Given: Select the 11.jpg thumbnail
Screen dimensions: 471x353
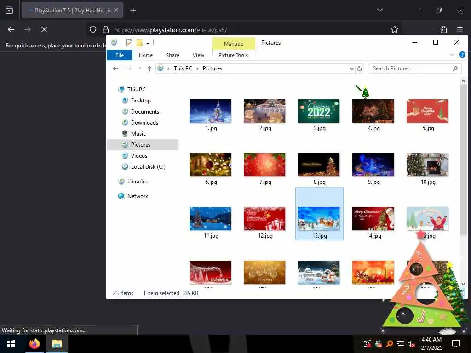Looking at the screenshot, I should click(210, 218).
